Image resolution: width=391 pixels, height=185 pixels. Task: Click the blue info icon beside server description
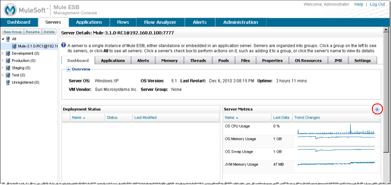coord(64,45)
